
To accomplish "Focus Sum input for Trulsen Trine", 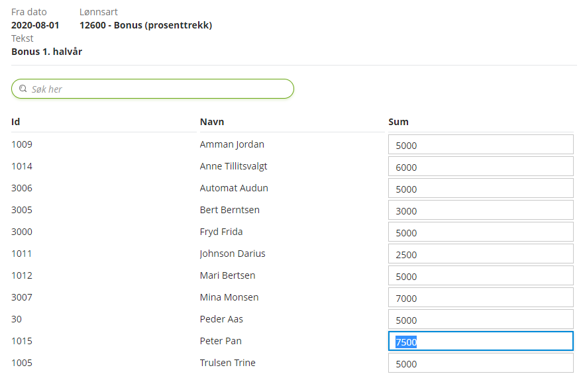I will point(480,363).
